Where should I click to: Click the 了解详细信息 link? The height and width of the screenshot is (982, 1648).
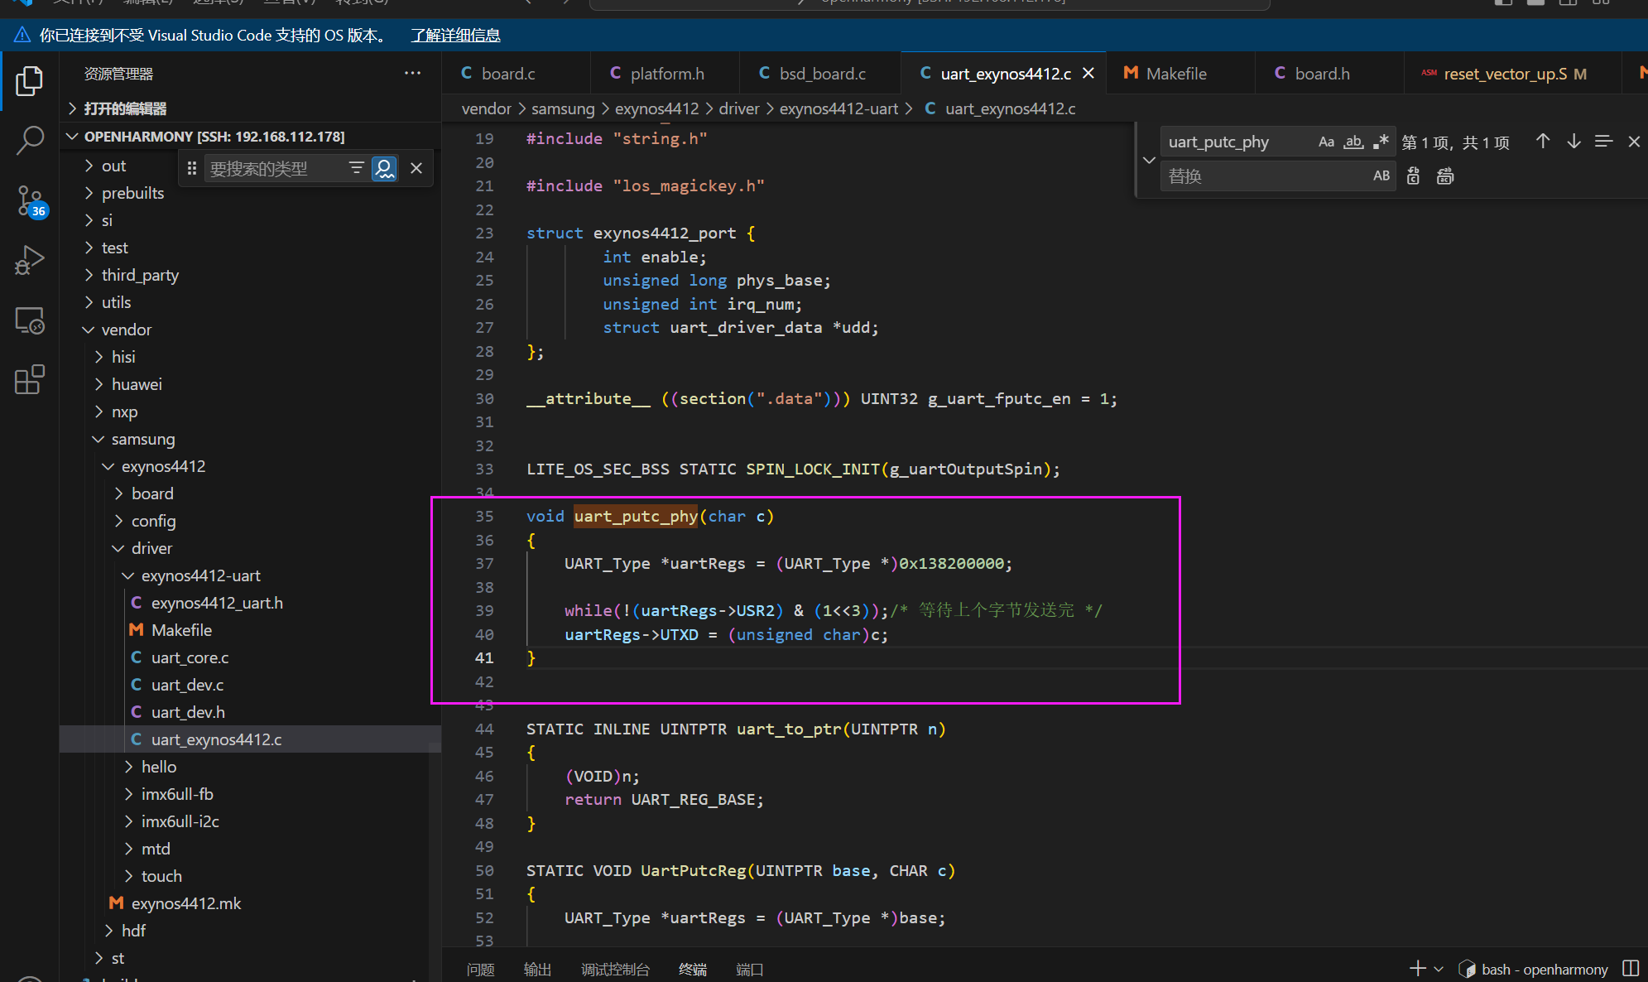[455, 35]
